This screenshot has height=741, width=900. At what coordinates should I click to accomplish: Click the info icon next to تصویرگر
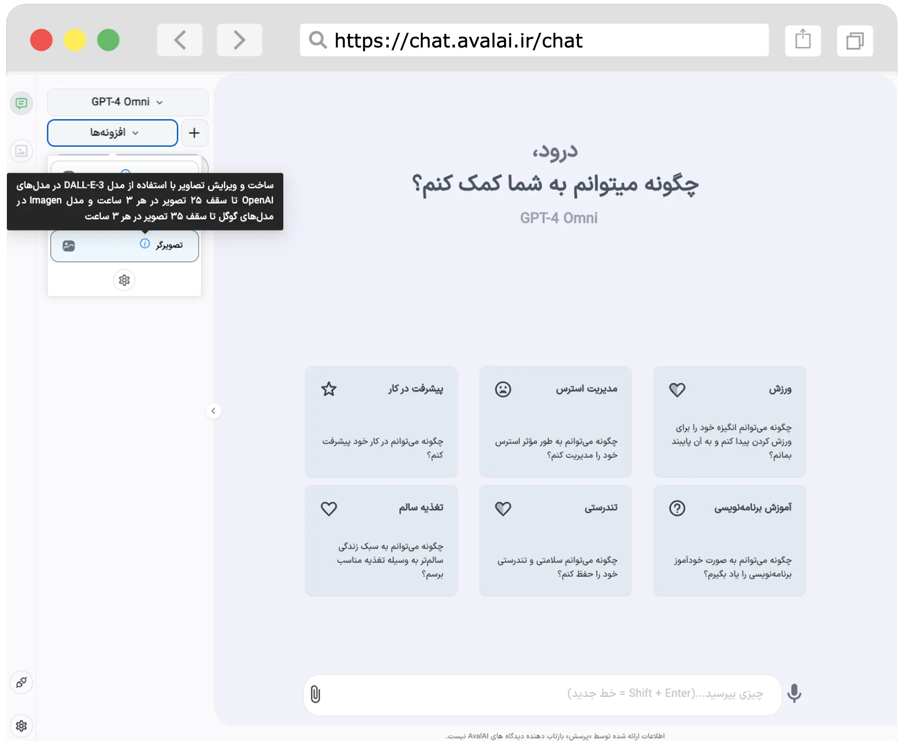(x=145, y=244)
